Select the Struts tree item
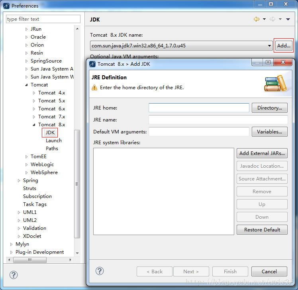 (x=29, y=188)
